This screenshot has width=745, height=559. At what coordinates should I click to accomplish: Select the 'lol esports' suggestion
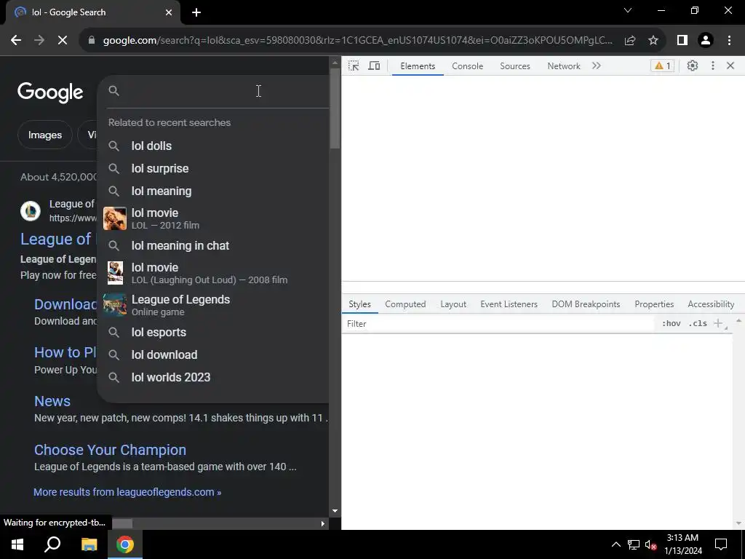pos(213,332)
